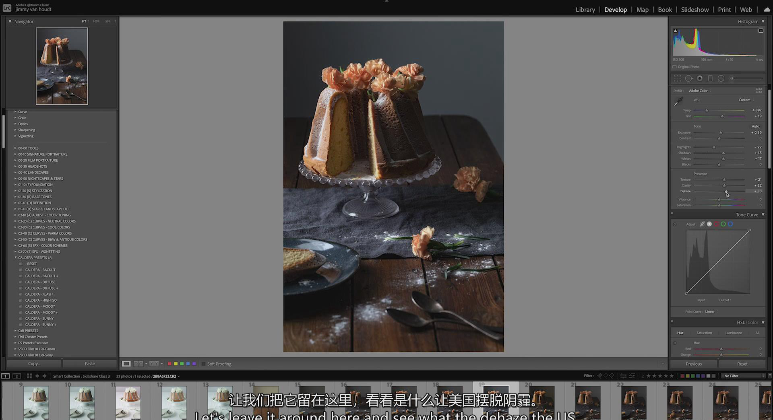Image resolution: width=773 pixels, height=420 pixels.
Task: Open the WB Custom dropdown
Action: (x=746, y=100)
